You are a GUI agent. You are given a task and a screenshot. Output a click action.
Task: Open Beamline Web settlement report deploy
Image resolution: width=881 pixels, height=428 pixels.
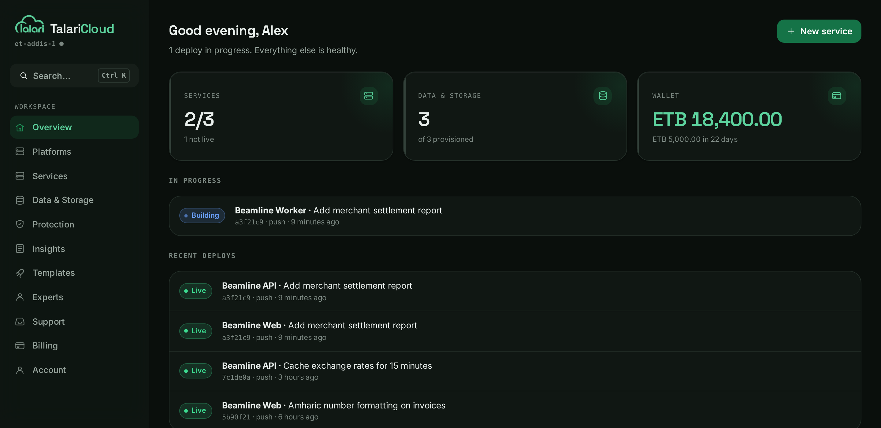[x=515, y=331]
